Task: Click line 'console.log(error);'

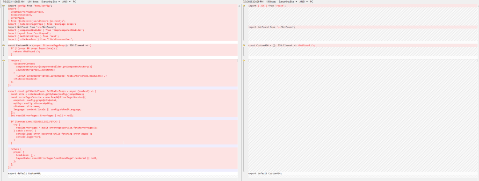Action: [x=29, y=137]
